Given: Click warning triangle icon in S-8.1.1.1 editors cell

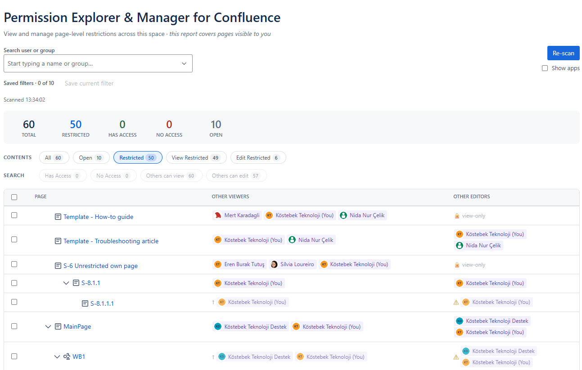Looking at the screenshot, I should [x=456, y=302].
